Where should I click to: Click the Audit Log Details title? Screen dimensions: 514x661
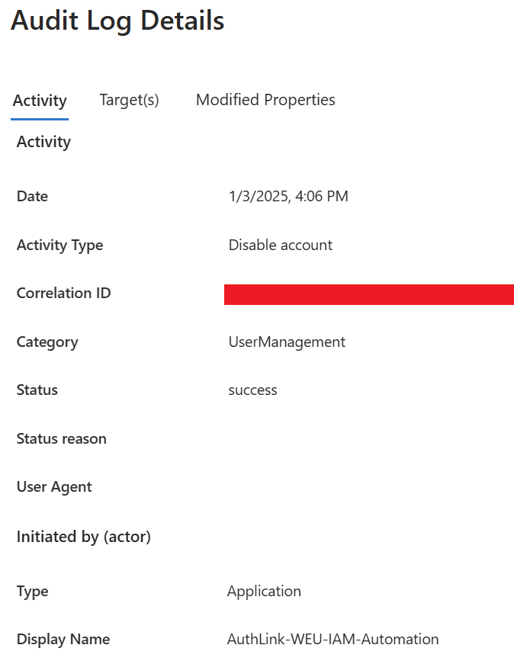(117, 21)
